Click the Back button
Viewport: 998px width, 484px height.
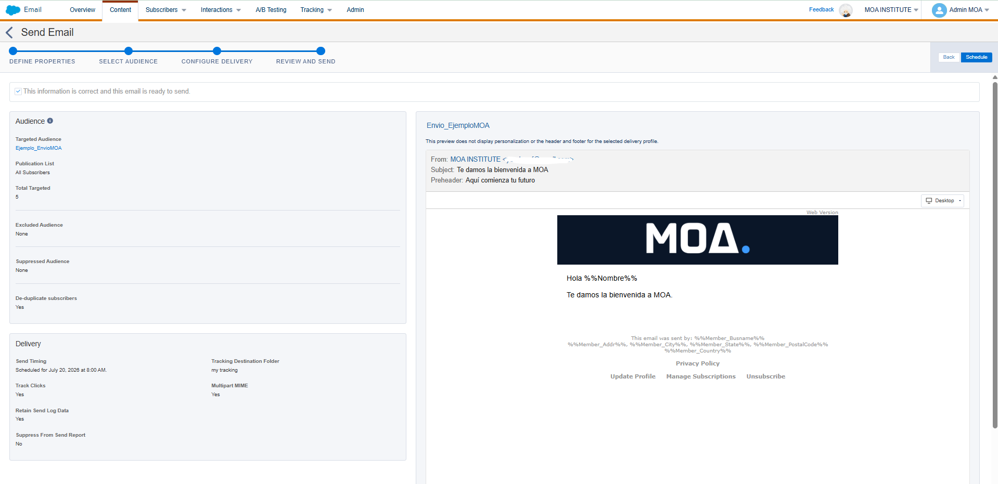click(x=949, y=57)
